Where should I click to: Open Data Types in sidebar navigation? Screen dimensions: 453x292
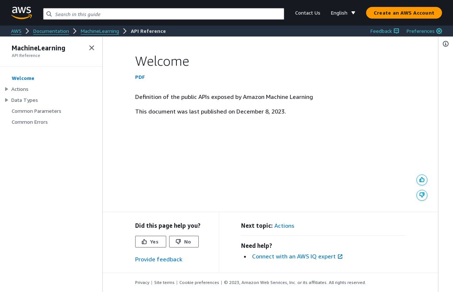(x=24, y=100)
